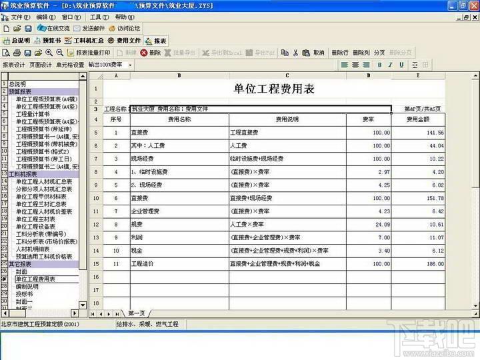This screenshot has height=360, width=480.
Task: Click the New file icon
Action: tap(7, 29)
